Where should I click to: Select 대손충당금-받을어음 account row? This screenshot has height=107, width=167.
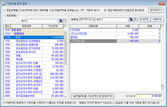[x=34, y=45]
